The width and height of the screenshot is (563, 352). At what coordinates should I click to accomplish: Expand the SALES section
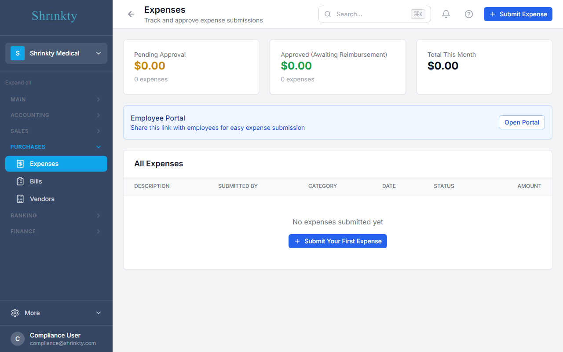(56, 131)
